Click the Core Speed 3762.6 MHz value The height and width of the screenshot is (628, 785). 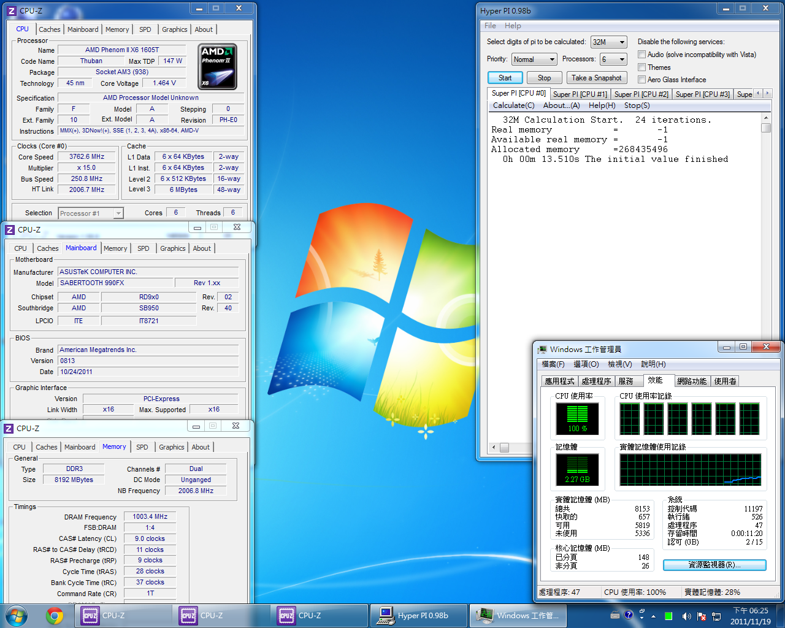[x=86, y=157]
